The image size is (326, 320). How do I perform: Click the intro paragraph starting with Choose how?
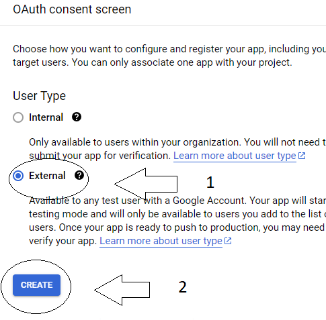[169, 56]
